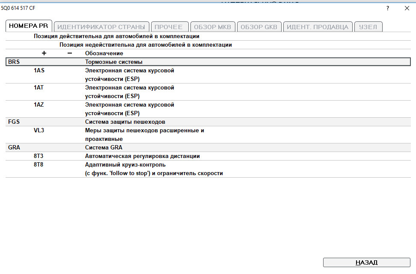416x274 pixels.
Task: Click the minus column header
Action: coord(68,53)
